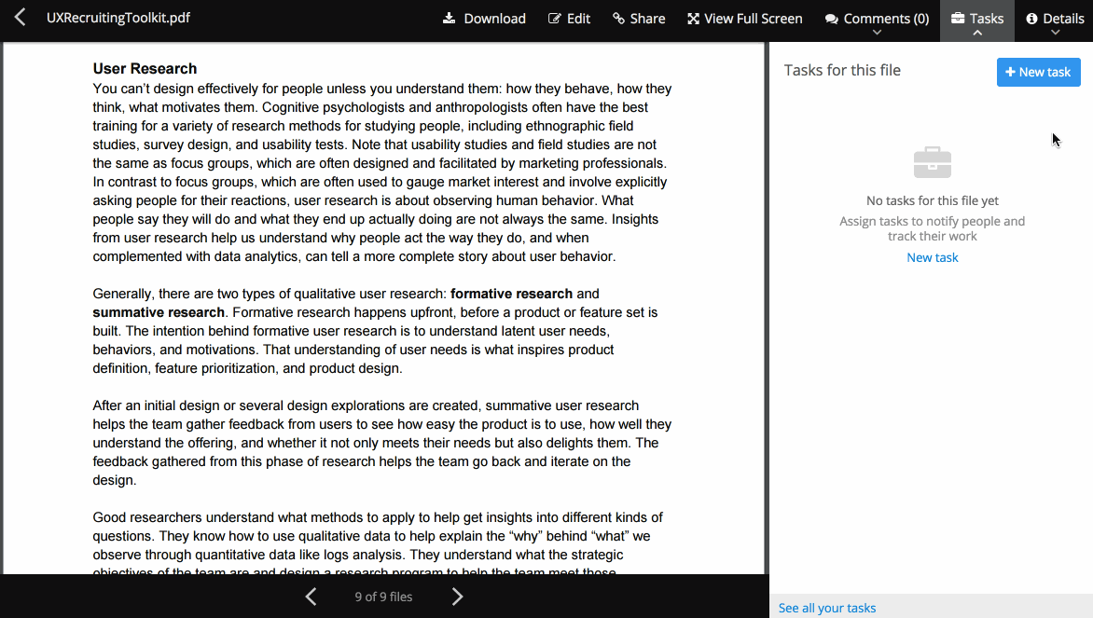Click the User Research heading in the document
The image size is (1093, 618).
tap(145, 68)
